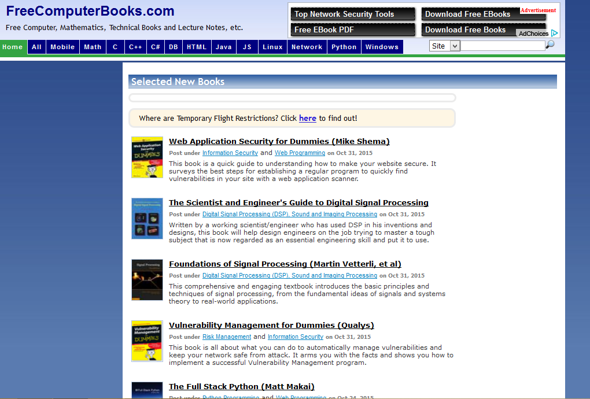Click Information Security link under Web Application Security
The width and height of the screenshot is (590, 399).
point(230,153)
